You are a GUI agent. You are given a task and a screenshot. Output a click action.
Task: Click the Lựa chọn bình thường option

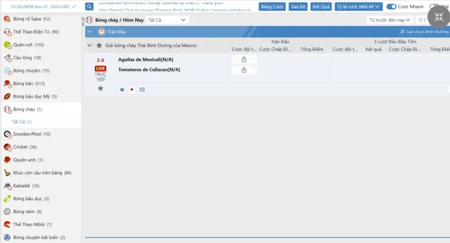click(423, 32)
